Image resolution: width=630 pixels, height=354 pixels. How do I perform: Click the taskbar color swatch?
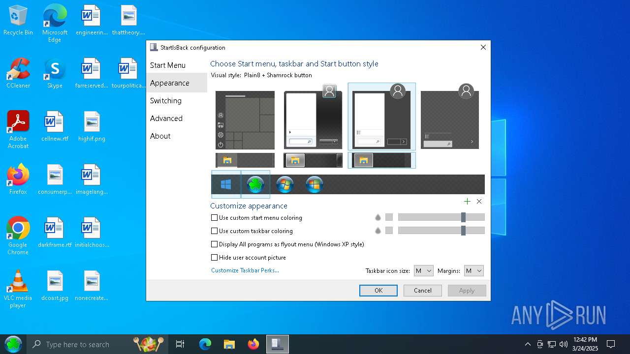tap(389, 231)
